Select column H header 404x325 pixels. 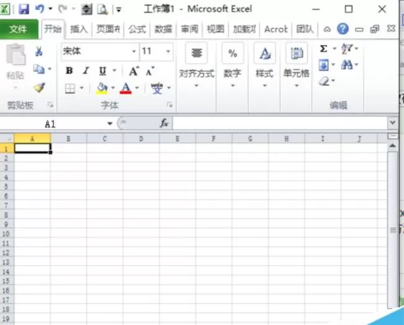(286, 139)
